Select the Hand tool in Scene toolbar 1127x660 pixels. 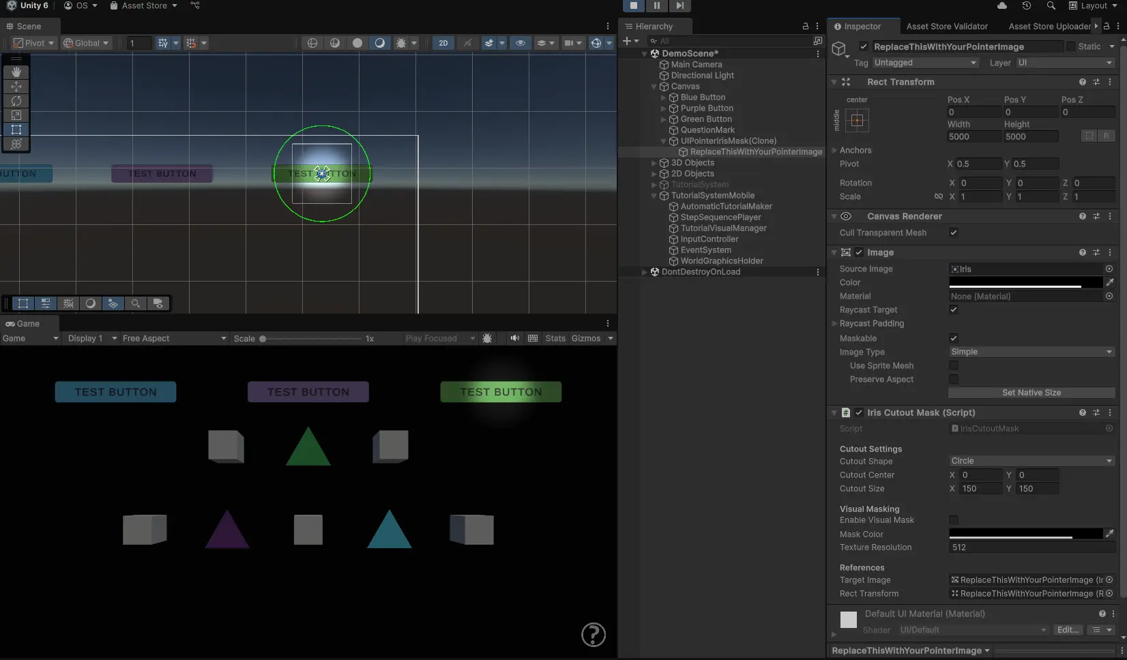pos(16,72)
